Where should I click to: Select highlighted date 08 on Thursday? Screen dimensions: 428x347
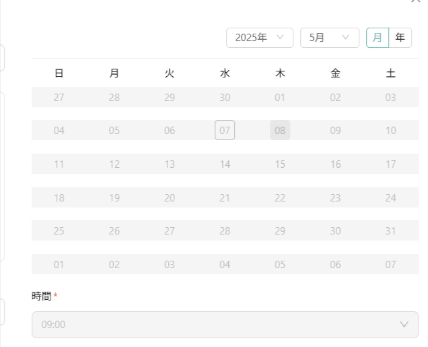point(280,130)
